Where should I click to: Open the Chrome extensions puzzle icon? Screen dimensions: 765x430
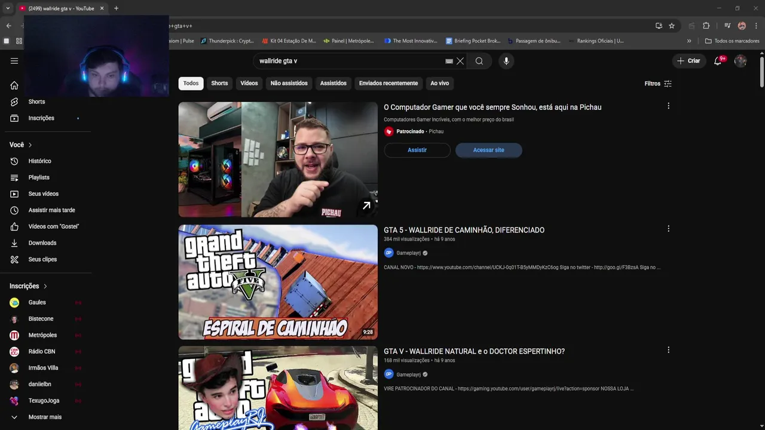pyautogui.click(x=706, y=26)
